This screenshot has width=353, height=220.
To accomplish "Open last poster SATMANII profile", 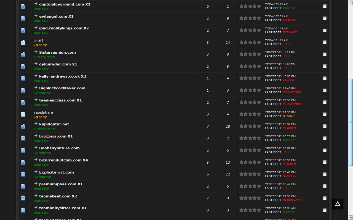I will click(289, 176).
